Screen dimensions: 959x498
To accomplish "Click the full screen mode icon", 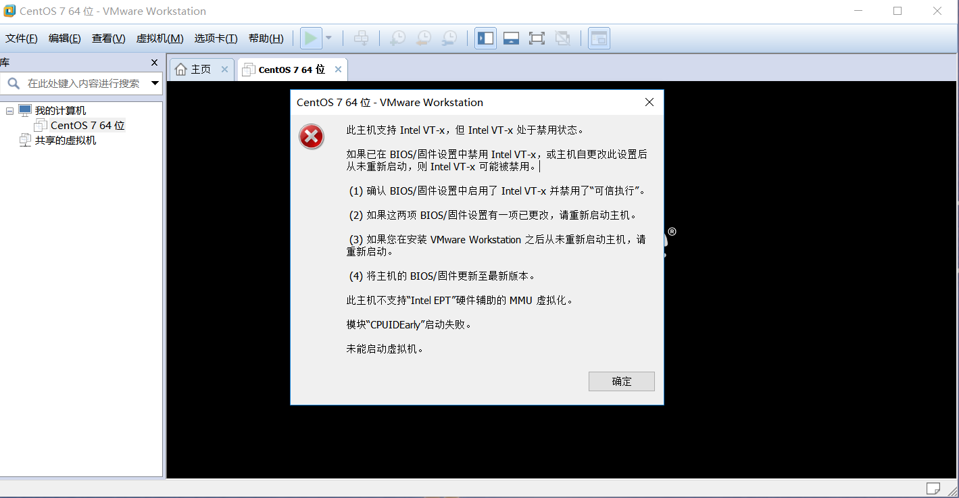I will point(537,39).
